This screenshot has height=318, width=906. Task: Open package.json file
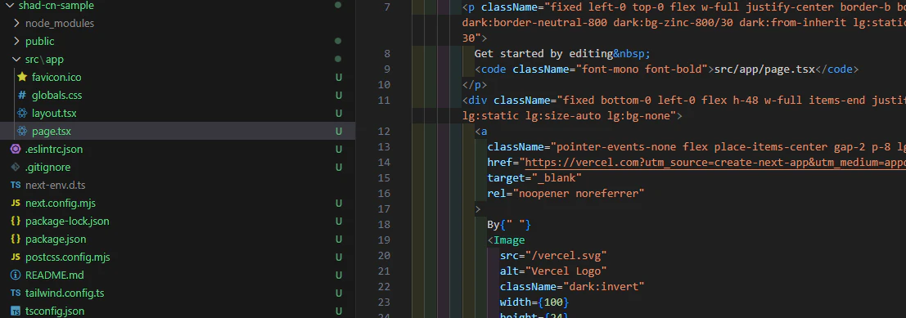(56, 239)
